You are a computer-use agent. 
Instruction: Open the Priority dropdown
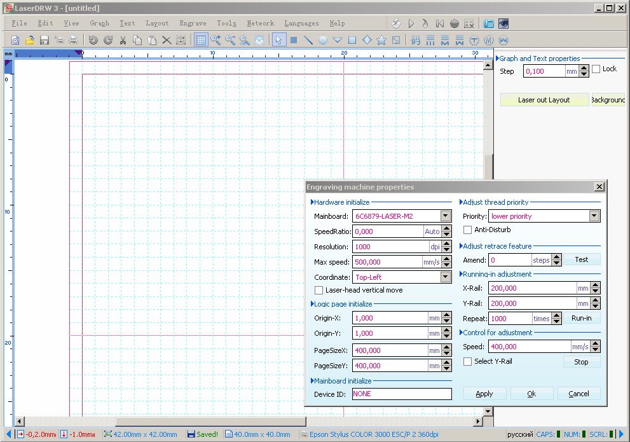(594, 216)
